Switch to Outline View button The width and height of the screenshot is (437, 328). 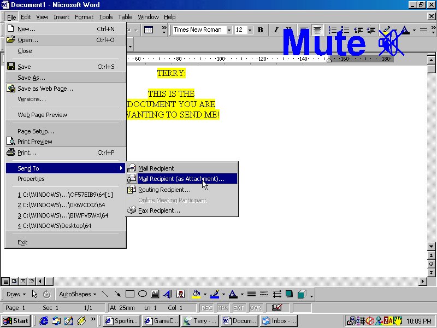32,282
